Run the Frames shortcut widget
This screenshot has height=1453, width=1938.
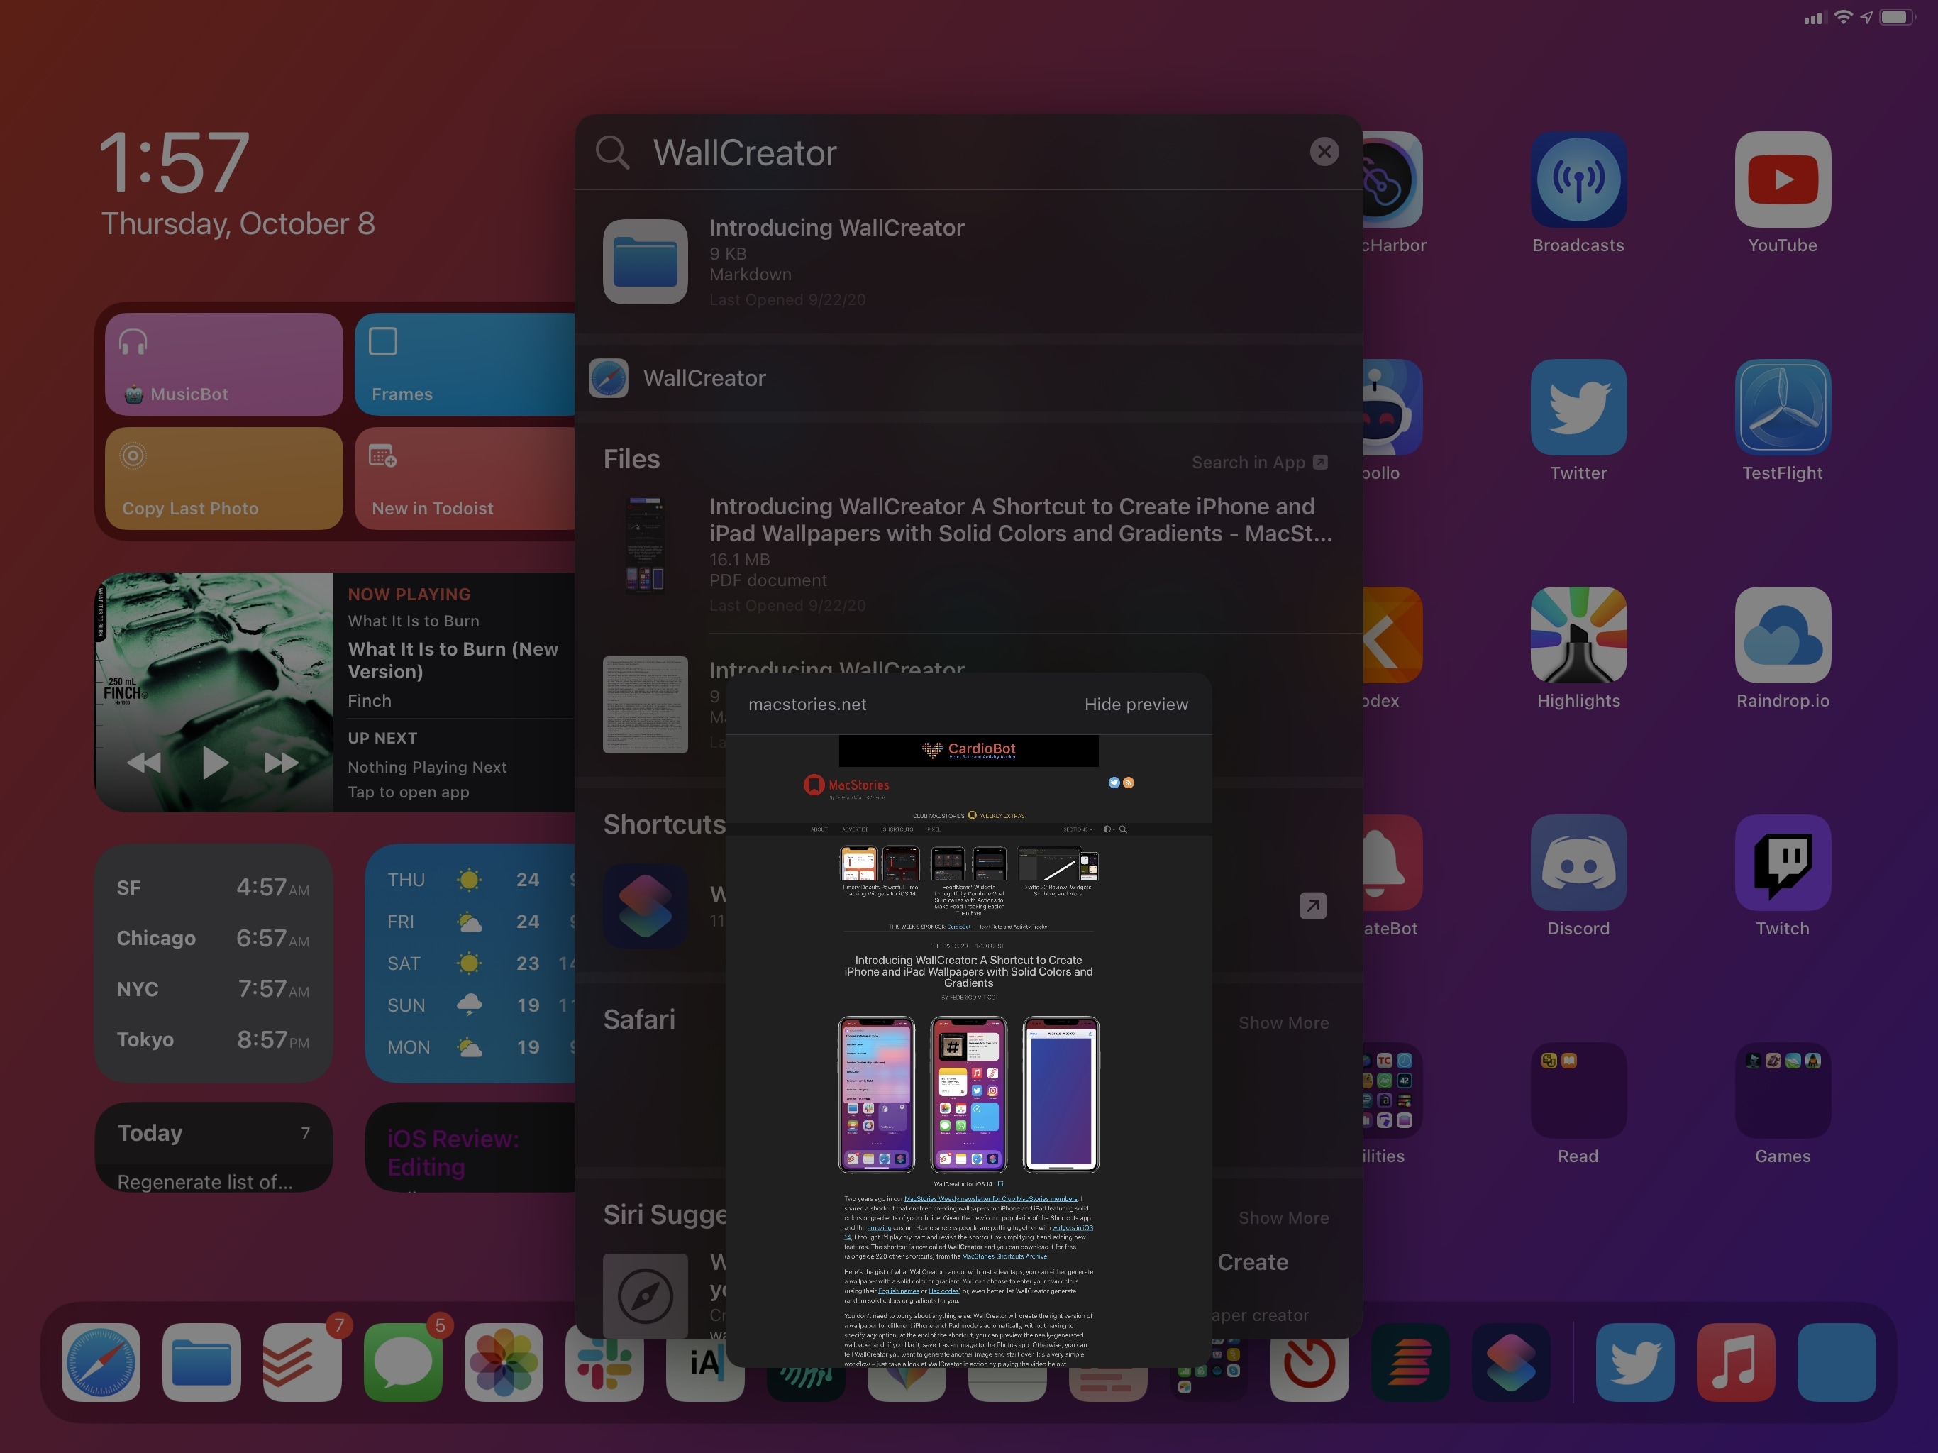coord(465,364)
